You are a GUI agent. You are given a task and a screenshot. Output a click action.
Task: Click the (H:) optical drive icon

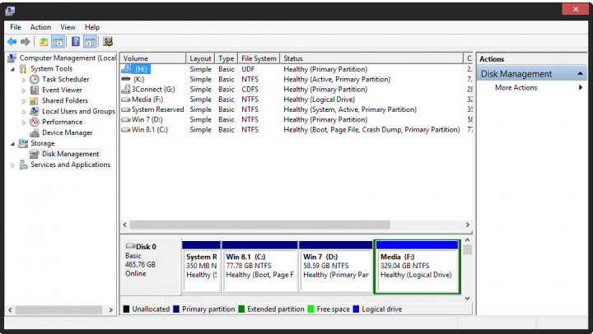click(x=126, y=69)
